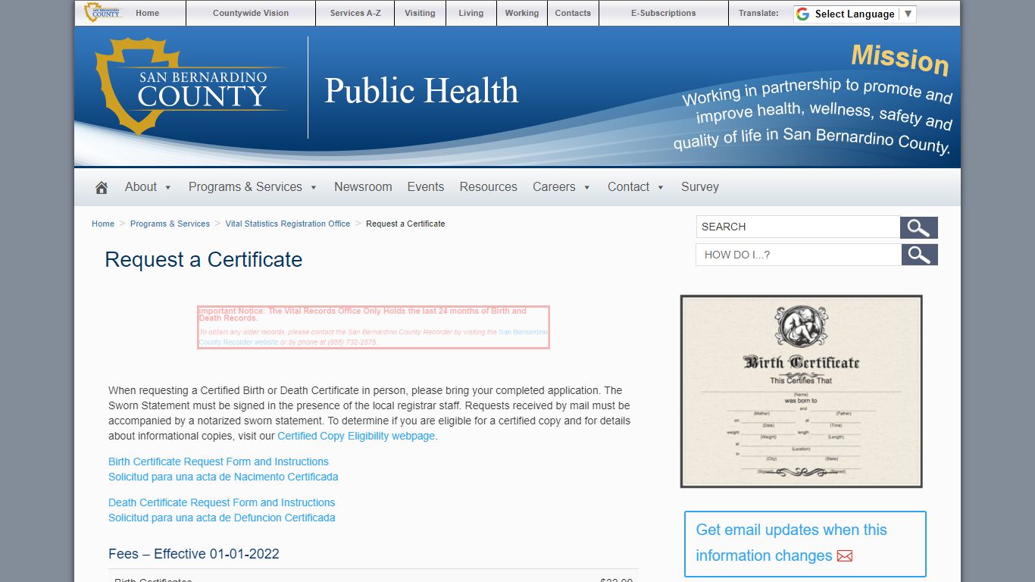
Task: Click the Request a Certificate heading
Action: pos(203,259)
